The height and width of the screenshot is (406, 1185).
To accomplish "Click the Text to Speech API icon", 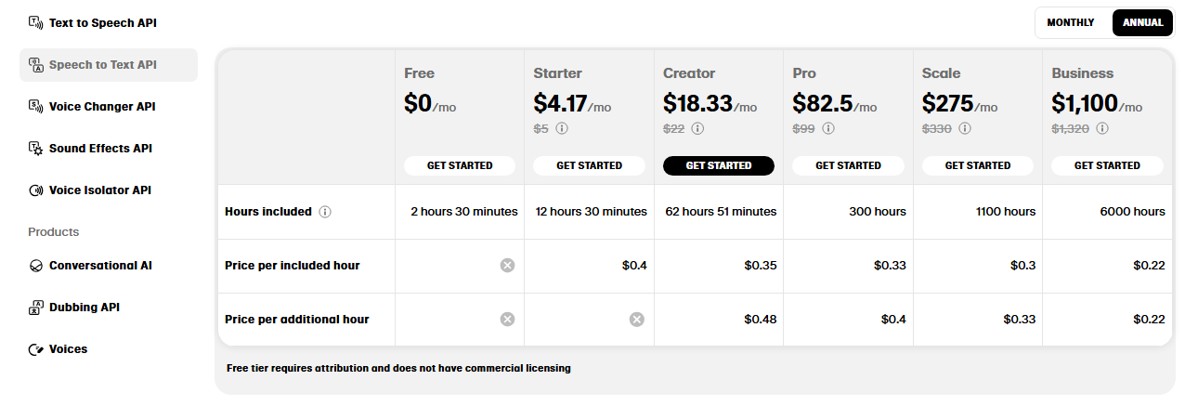I will (x=35, y=22).
